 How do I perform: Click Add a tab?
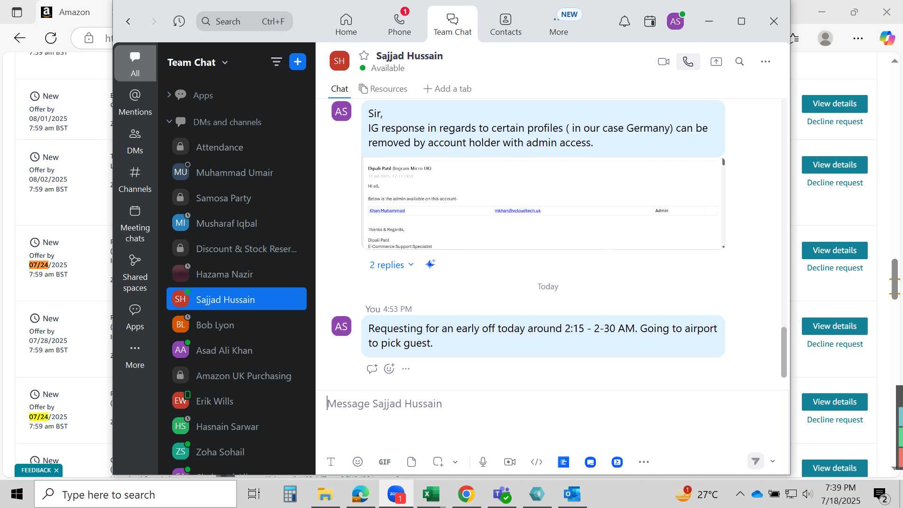tap(447, 89)
